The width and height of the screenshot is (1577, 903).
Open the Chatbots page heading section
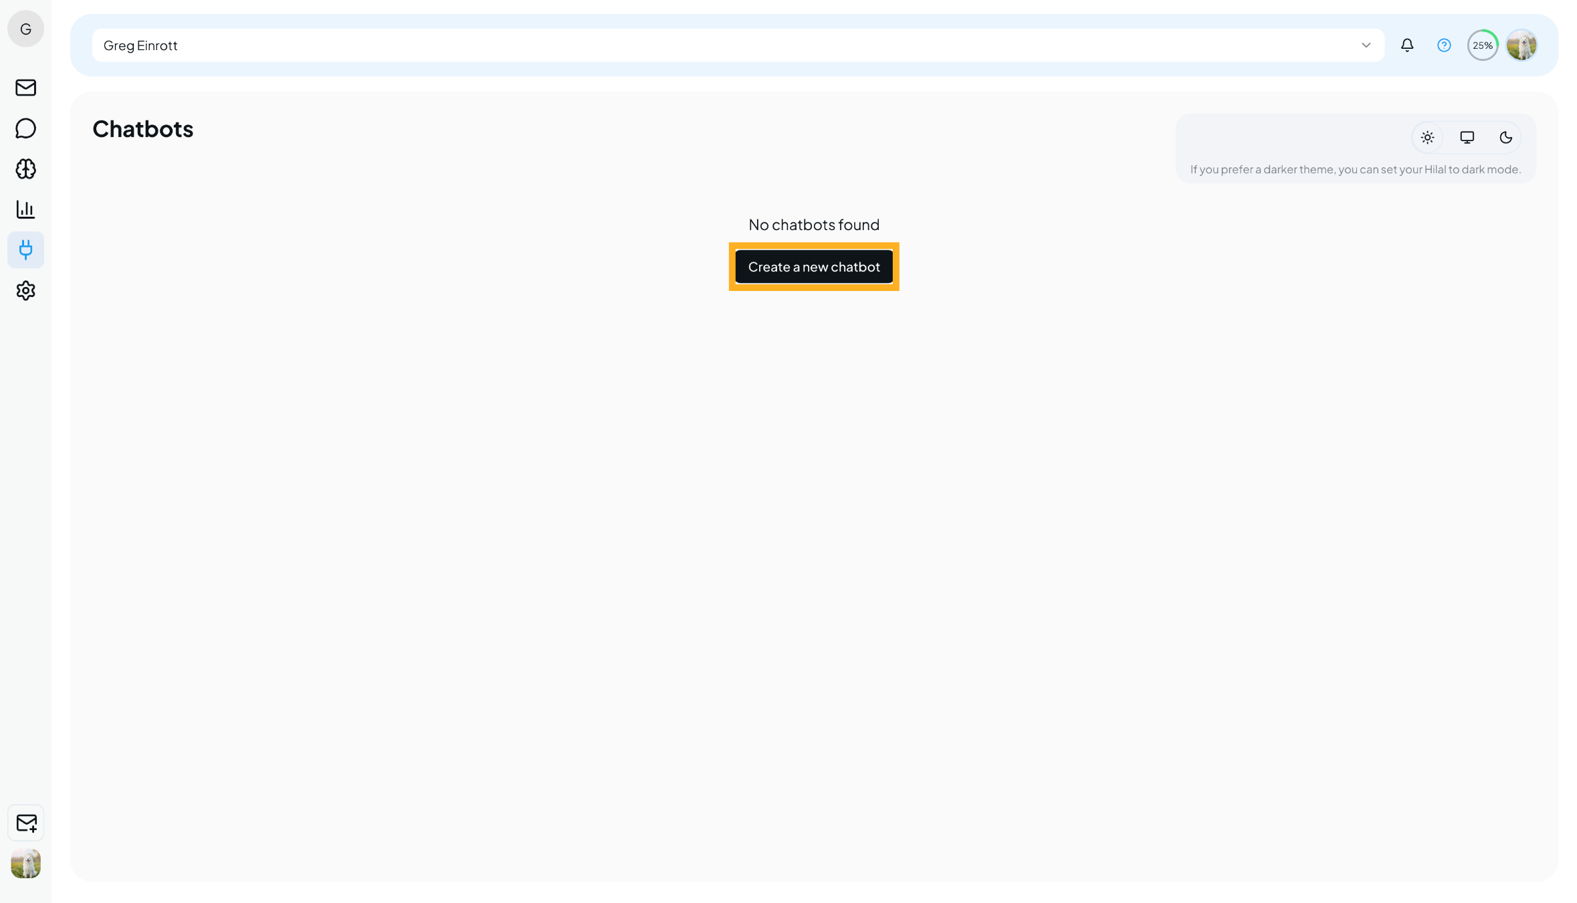[143, 129]
